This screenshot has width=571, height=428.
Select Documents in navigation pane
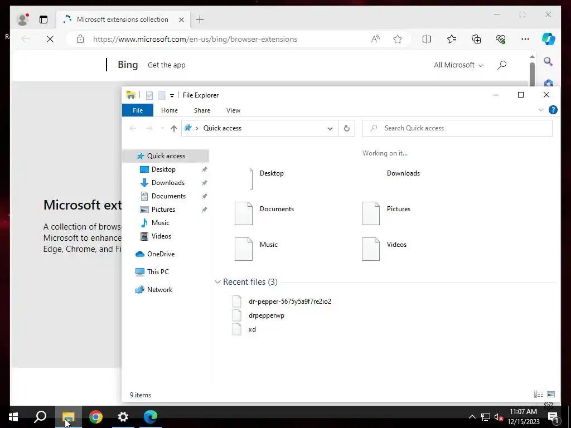(168, 196)
